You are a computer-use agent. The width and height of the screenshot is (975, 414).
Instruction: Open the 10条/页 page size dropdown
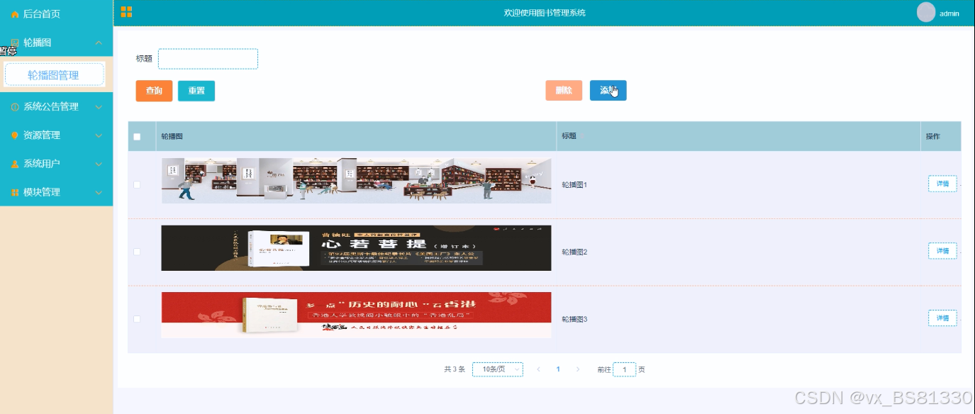(498, 369)
